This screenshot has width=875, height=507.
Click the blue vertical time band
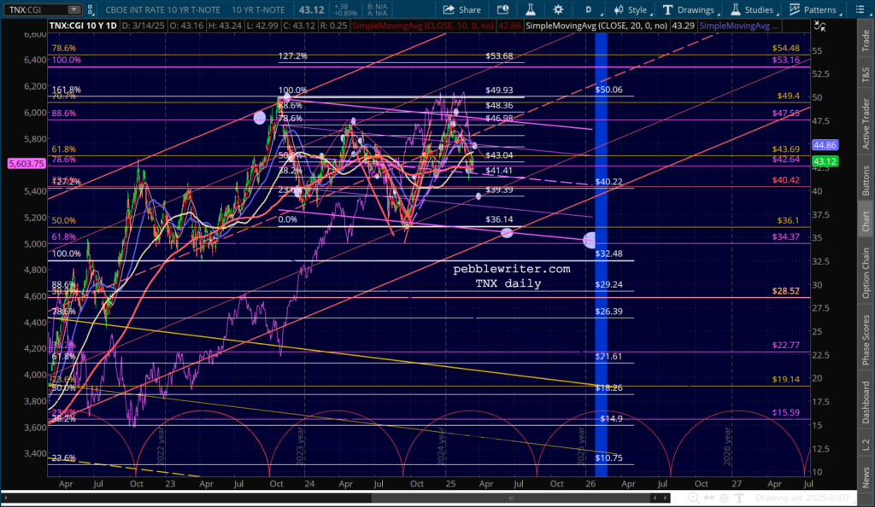[601, 254]
